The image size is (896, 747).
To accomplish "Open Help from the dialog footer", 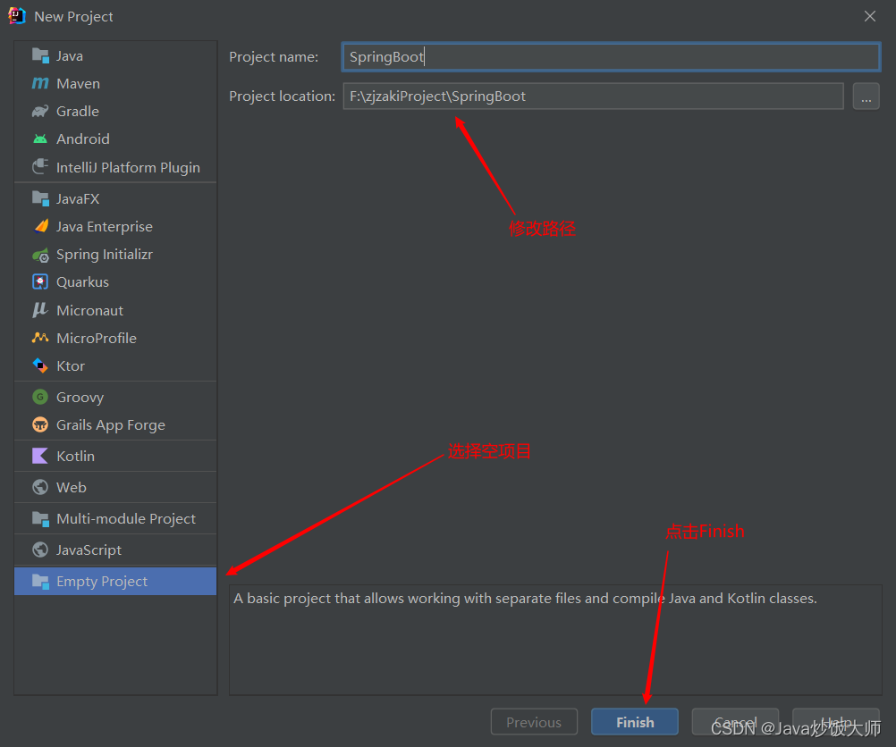I will pos(835,722).
